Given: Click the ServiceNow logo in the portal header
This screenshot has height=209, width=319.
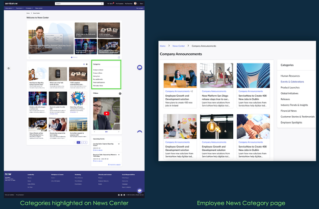Looking at the screenshot, I should (11, 3).
